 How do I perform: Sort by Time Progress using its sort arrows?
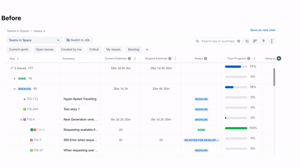point(254,59)
